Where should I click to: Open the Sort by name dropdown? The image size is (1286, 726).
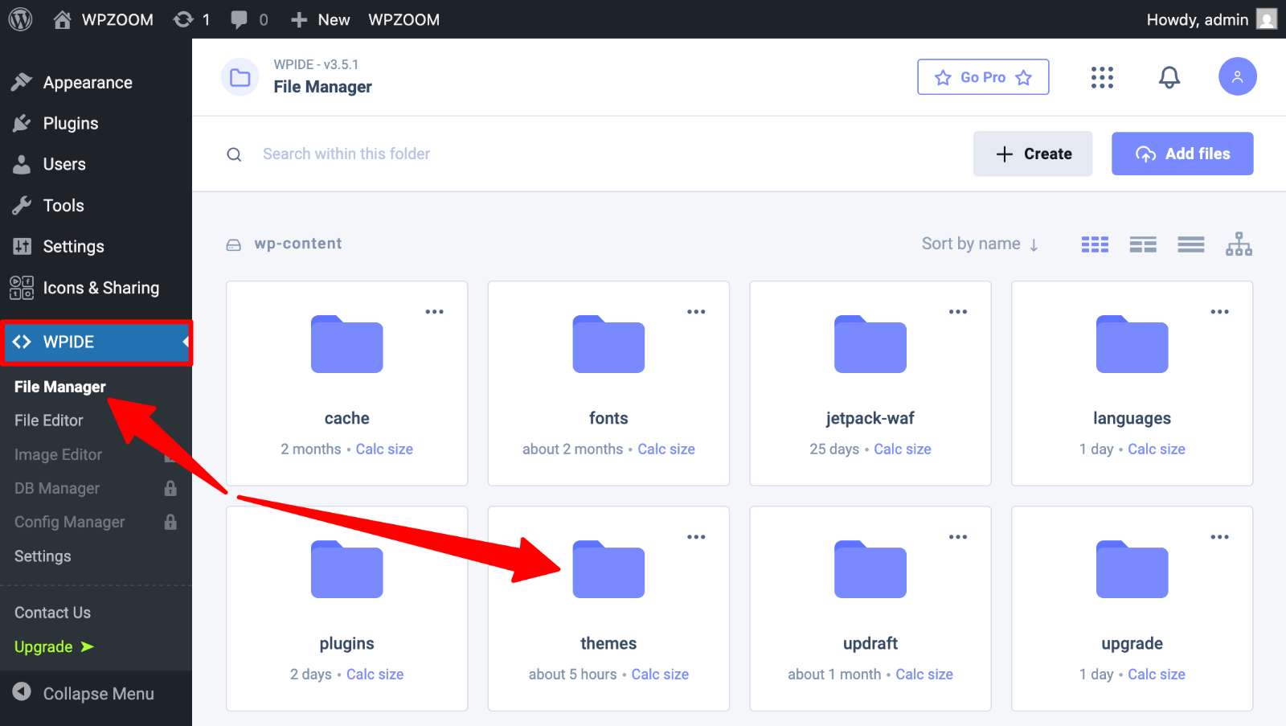point(980,244)
